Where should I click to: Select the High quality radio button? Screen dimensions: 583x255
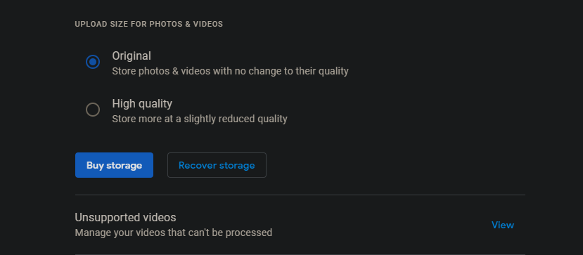[93, 110]
